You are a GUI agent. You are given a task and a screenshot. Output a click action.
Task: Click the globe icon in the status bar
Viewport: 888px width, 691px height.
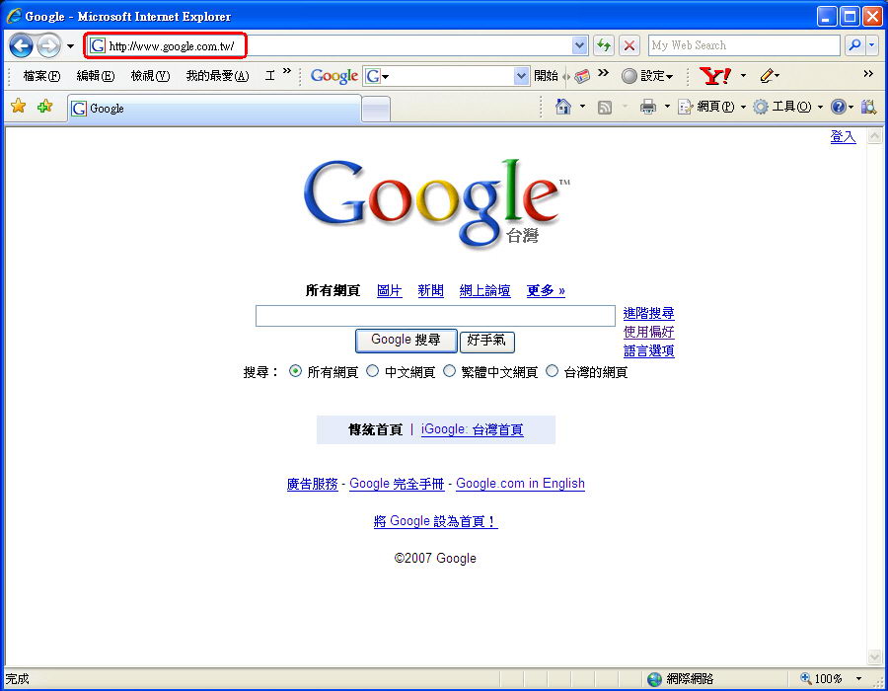pyautogui.click(x=655, y=678)
